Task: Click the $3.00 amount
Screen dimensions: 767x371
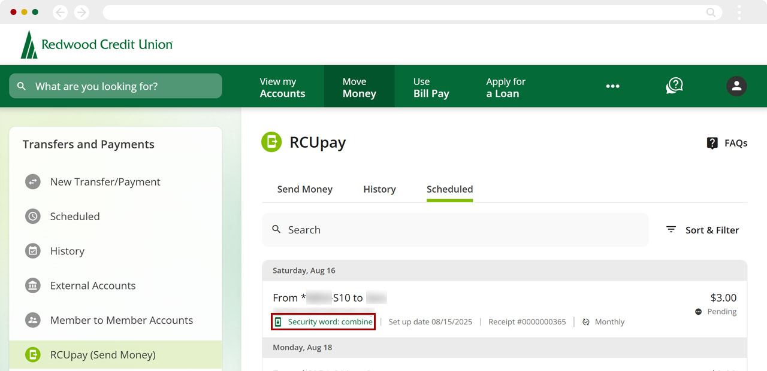Action: coord(723,297)
